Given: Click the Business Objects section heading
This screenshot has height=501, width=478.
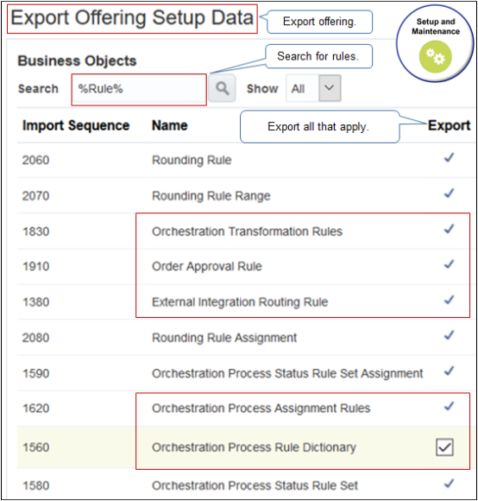Looking at the screenshot, I should pyautogui.click(x=77, y=60).
